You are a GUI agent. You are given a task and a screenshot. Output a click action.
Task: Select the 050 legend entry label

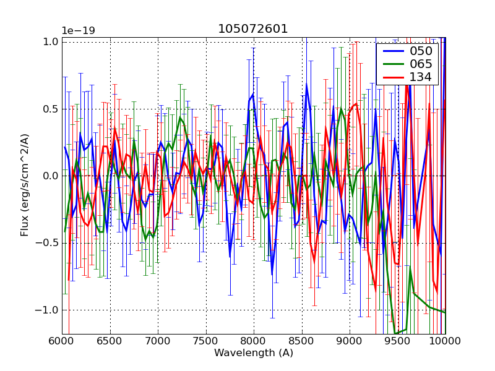pos(421,51)
